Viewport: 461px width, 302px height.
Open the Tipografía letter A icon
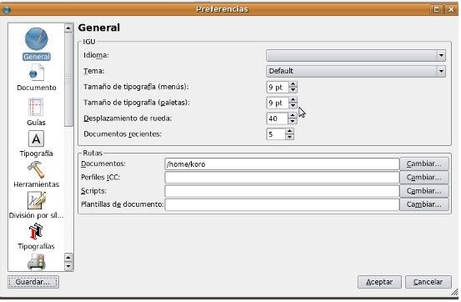tap(36, 138)
